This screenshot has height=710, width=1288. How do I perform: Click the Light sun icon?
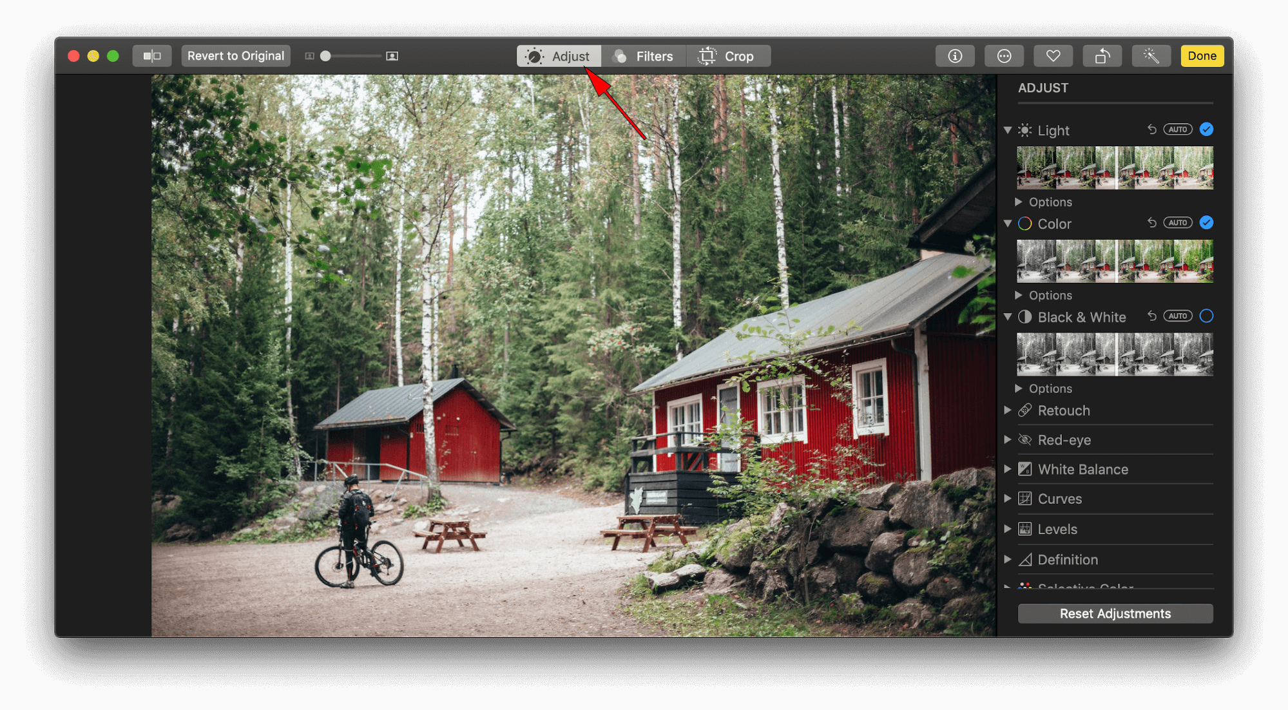[x=1024, y=130]
